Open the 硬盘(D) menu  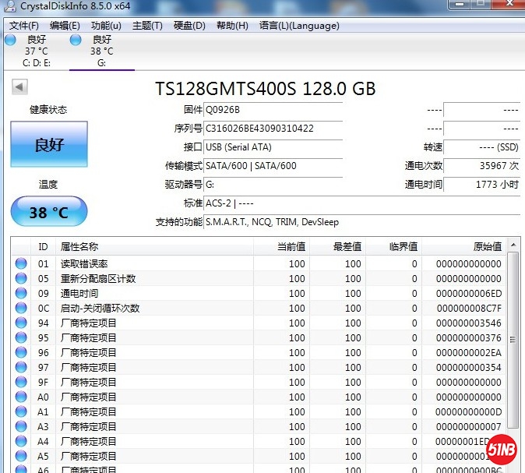point(189,26)
